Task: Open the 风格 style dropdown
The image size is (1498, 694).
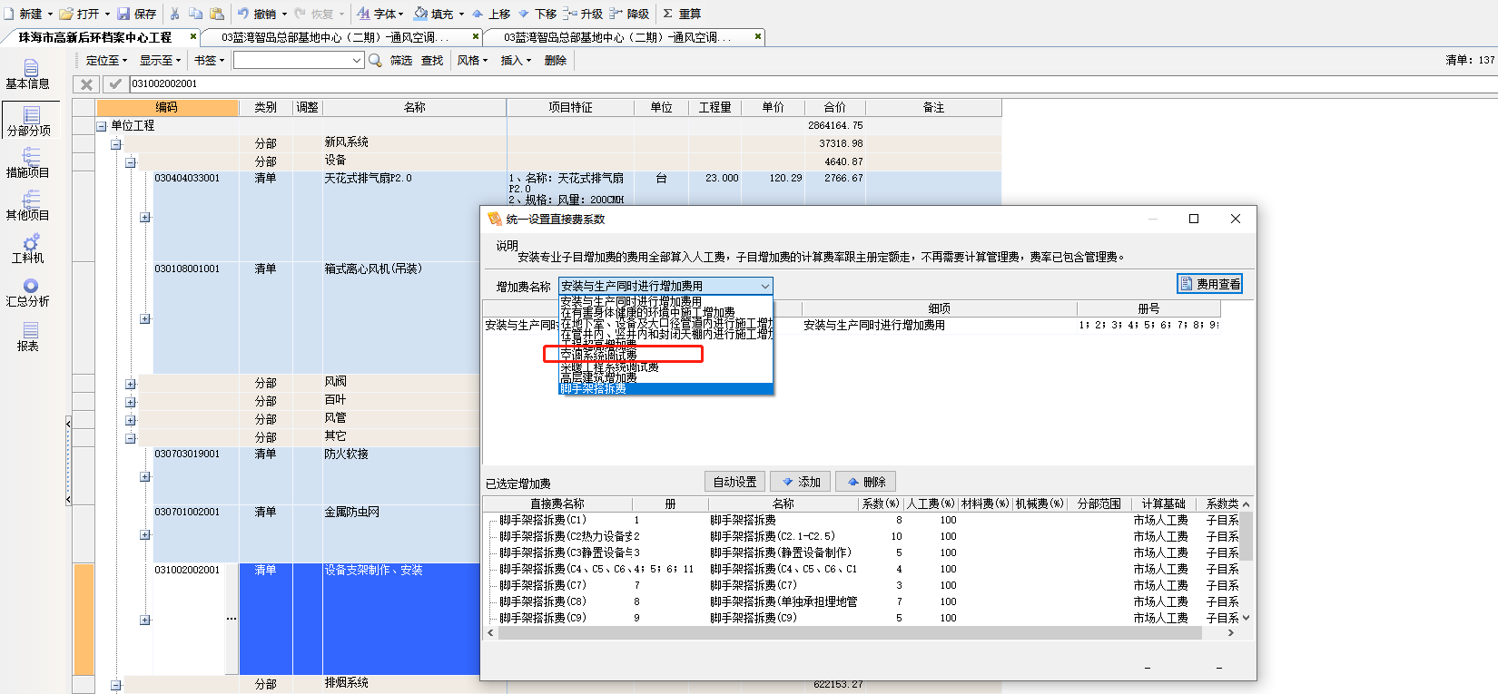Action: (472, 60)
